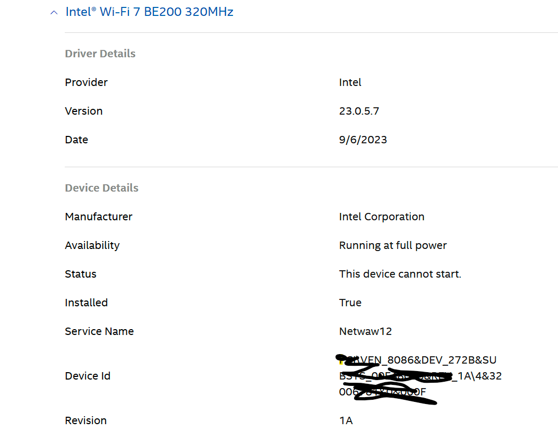
Task: Click the Provider label
Action: tap(86, 82)
